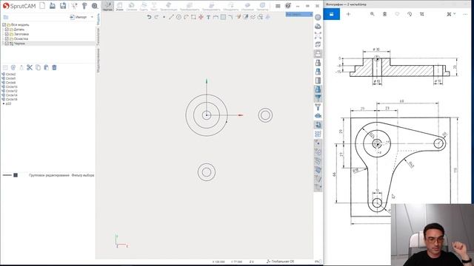Open the SprutCAM help icon
Image resolution: width=474 pixels, height=266 pixels.
[x=288, y=5]
